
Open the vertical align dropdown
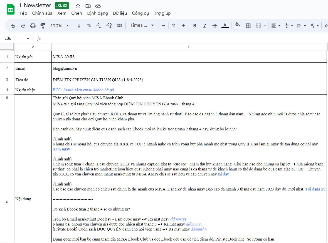click(289, 26)
